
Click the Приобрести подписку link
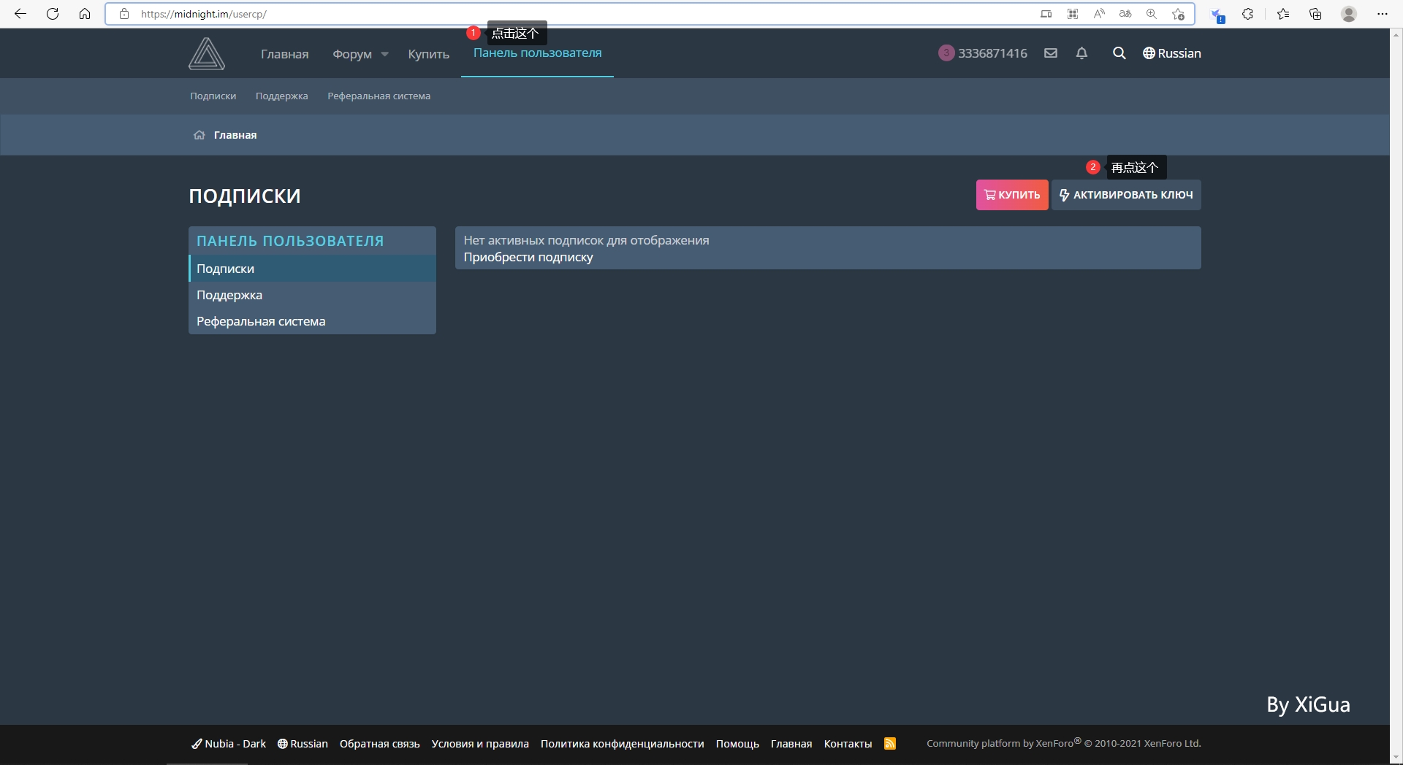528,257
